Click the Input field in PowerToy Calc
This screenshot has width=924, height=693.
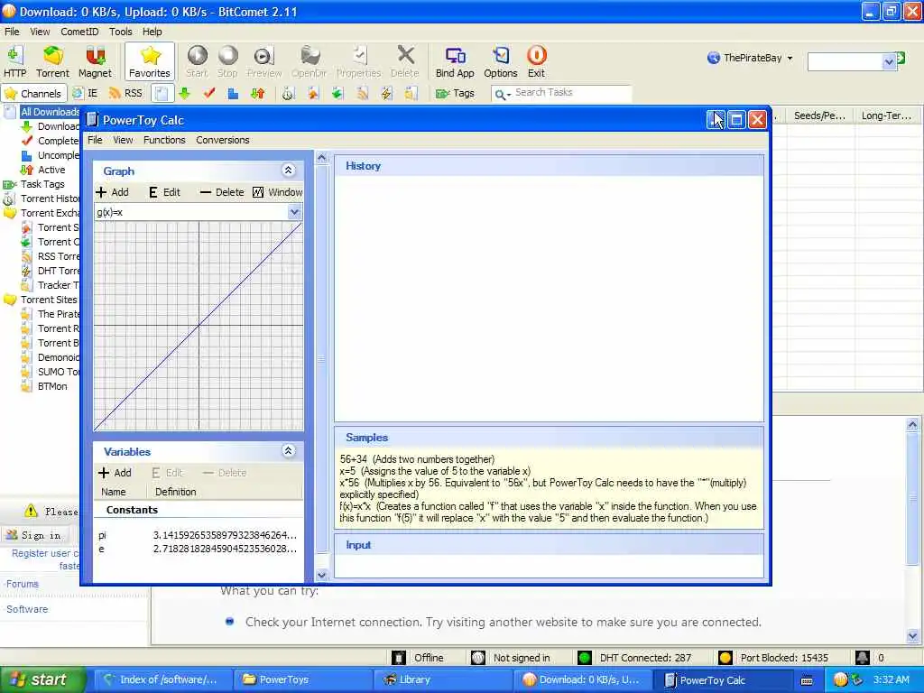point(550,567)
